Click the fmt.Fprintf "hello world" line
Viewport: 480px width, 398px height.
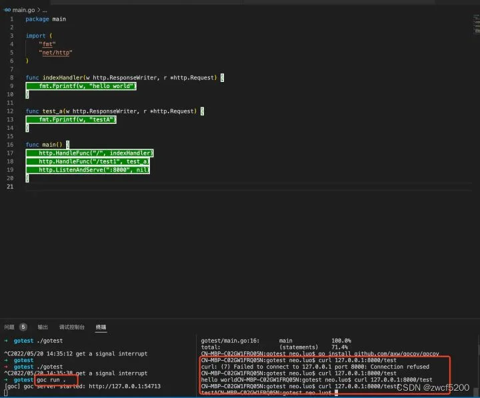[81, 86]
